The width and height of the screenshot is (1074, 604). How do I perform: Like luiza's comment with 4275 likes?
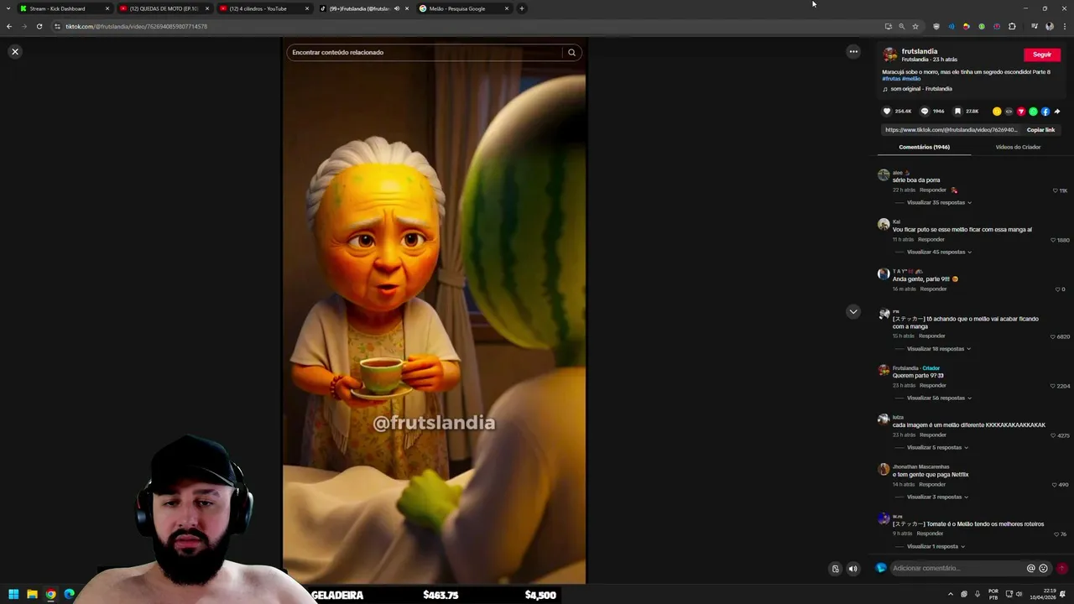1053,435
